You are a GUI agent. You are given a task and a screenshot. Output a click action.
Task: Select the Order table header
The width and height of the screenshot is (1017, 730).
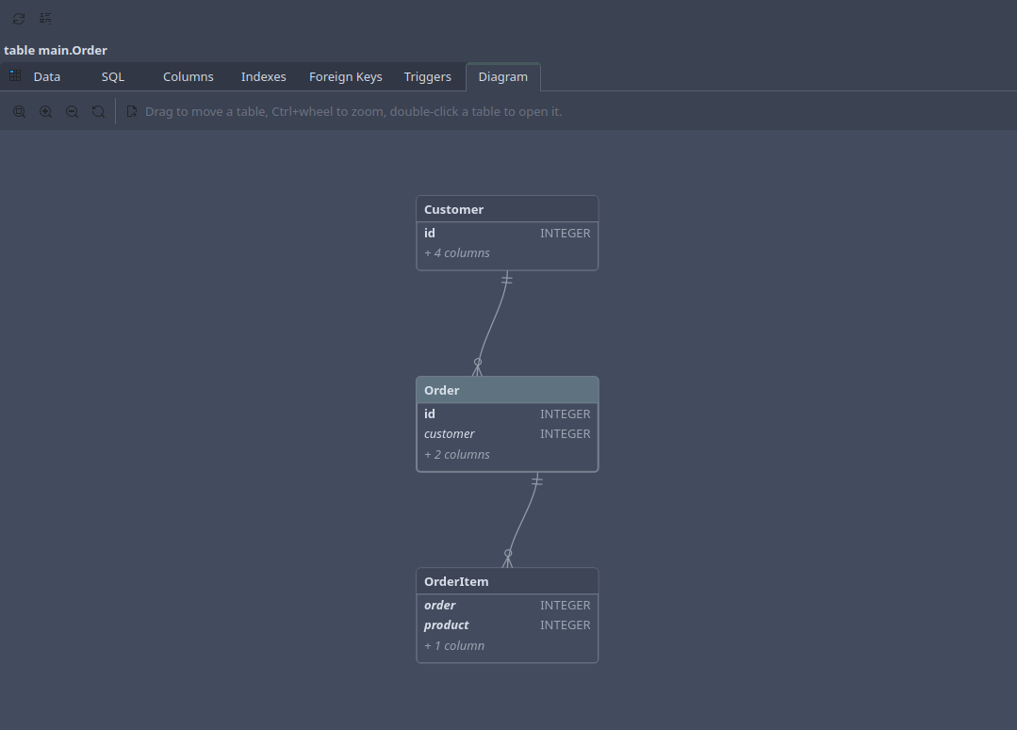507,390
